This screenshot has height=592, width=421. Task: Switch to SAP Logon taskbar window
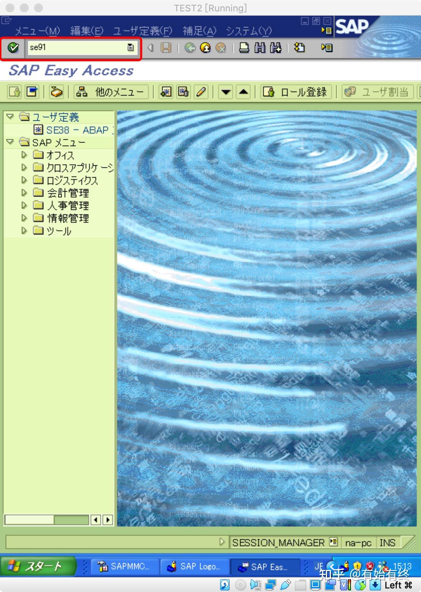tap(194, 566)
